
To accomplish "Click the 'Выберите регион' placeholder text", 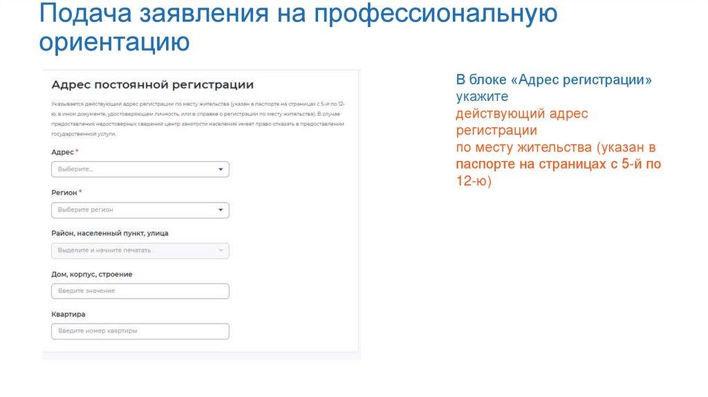I will tap(85, 210).
